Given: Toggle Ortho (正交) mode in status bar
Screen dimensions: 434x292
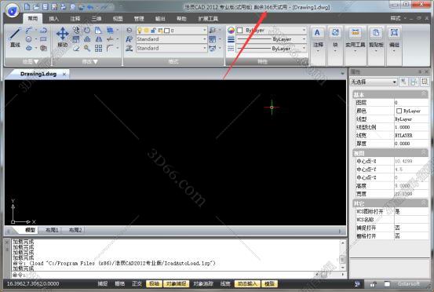Looking at the screenshot, I should point(137,283).
